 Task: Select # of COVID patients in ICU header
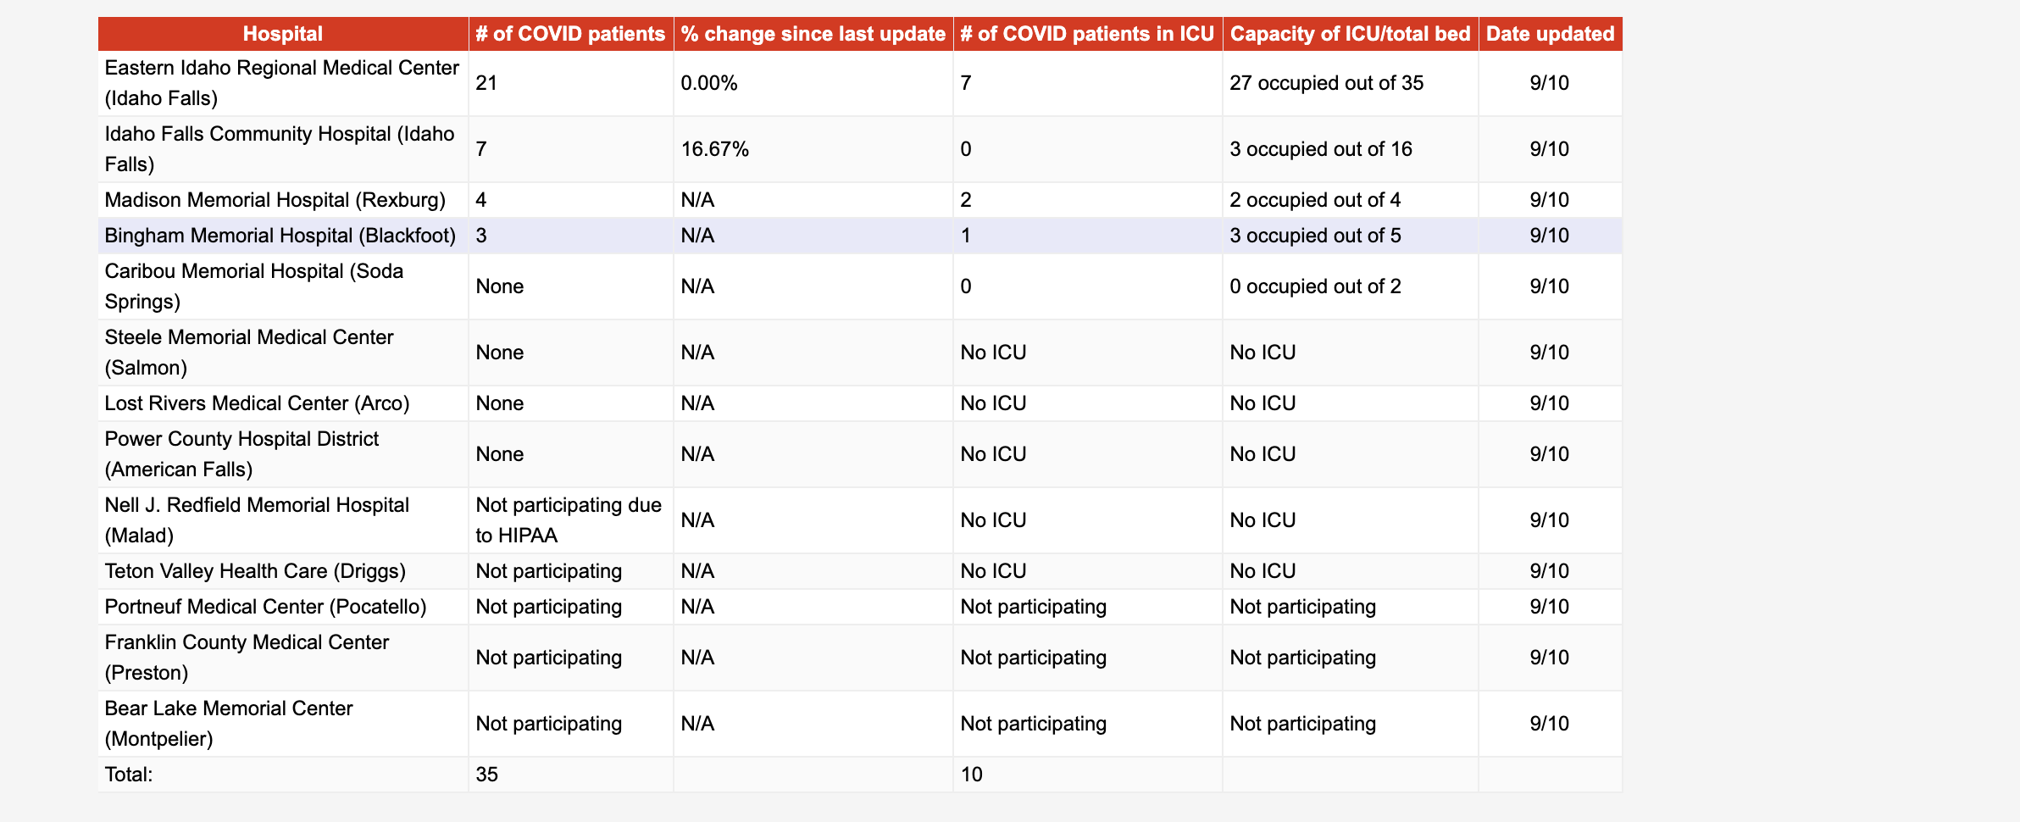point(1087,34)
